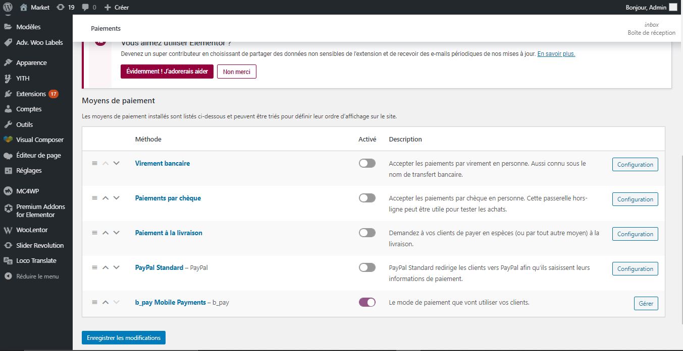Screen dimensions: 683x351
Task: Open the updates icon showing 19
Action: (x=61, y=8)
